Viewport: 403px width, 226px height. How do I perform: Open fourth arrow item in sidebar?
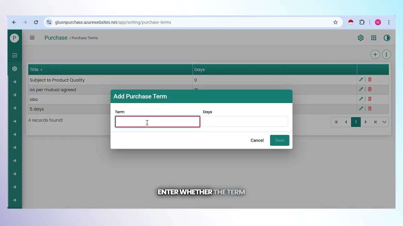14,121
